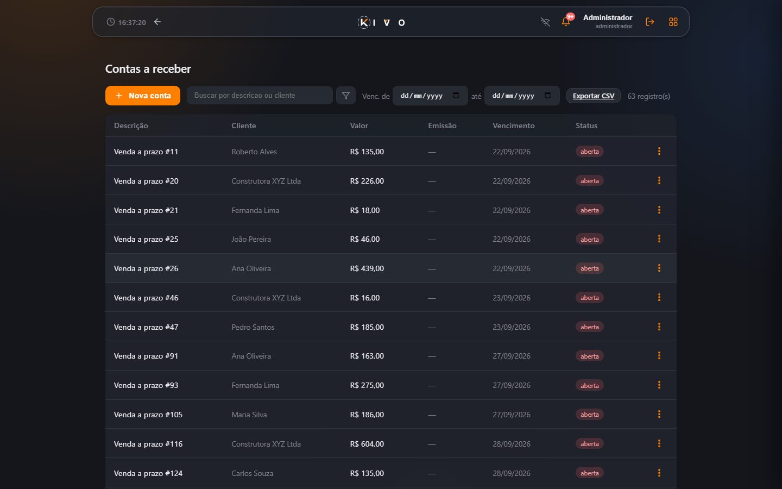This screenshot has width=782, height=489.
Task: Click the 'até' date input field
Action: click(522, 96)
